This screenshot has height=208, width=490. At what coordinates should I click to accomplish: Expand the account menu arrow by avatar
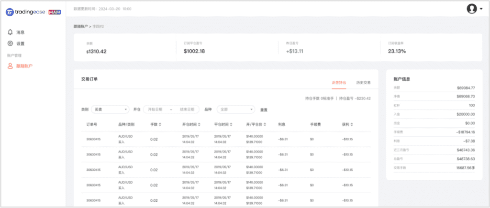tap(481, 9)
